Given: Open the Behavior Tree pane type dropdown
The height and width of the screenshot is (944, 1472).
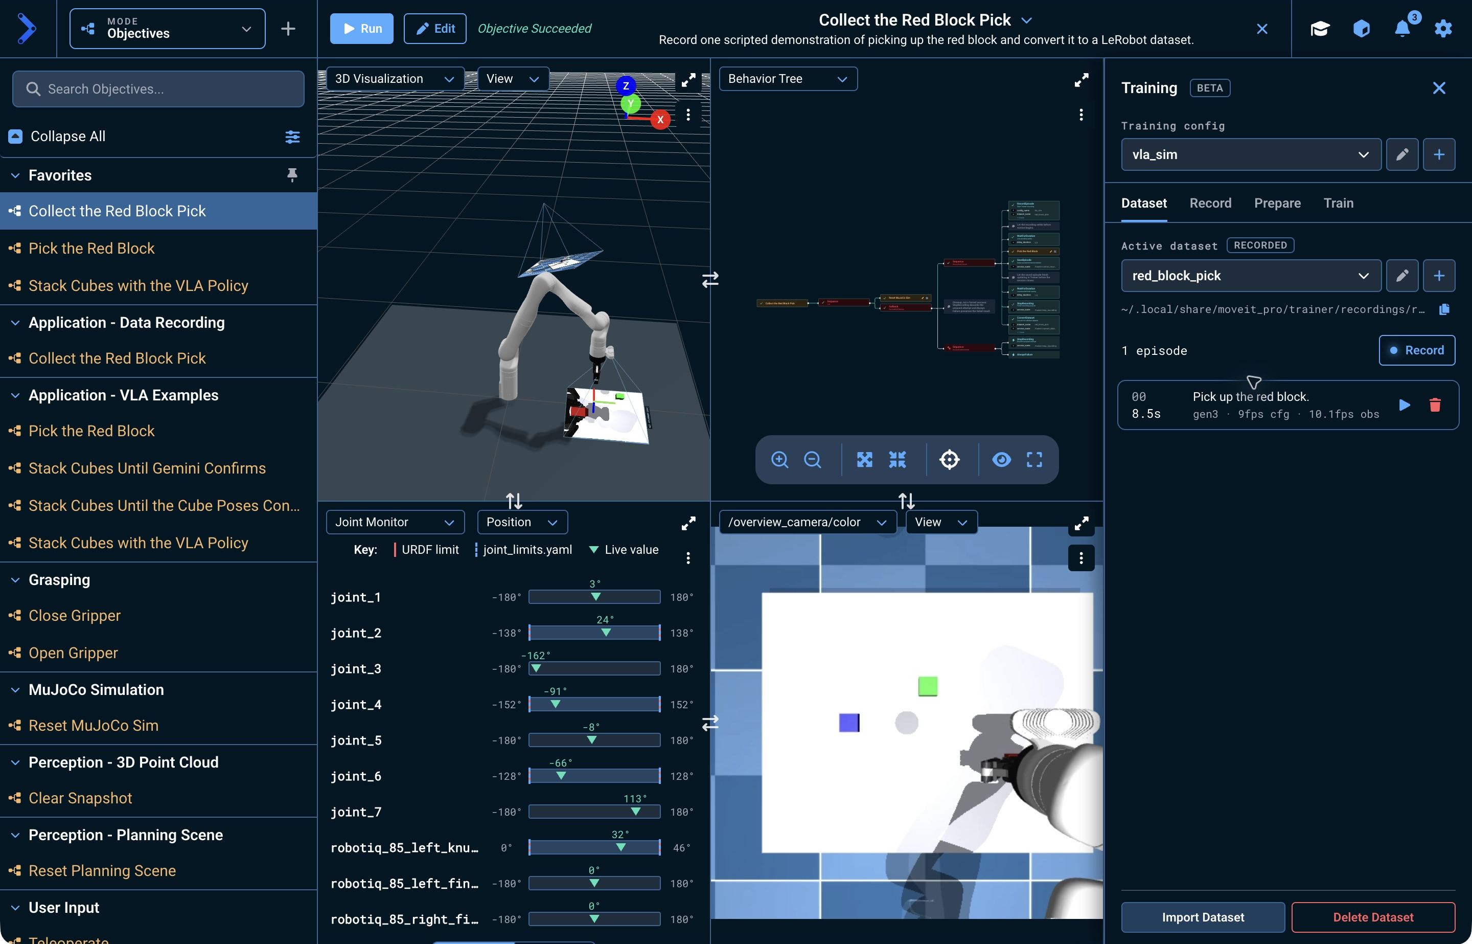Looking at the screenshot, I should click(788, 78).
